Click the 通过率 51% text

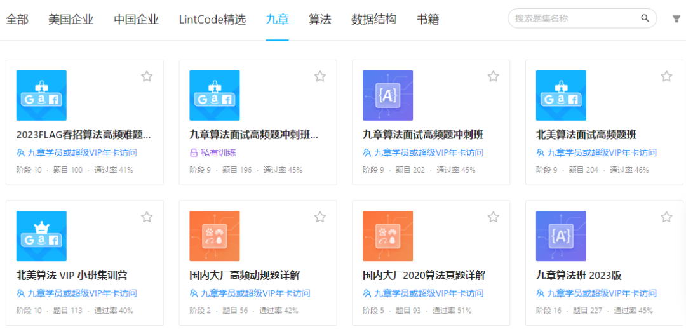tap(452, 311)
